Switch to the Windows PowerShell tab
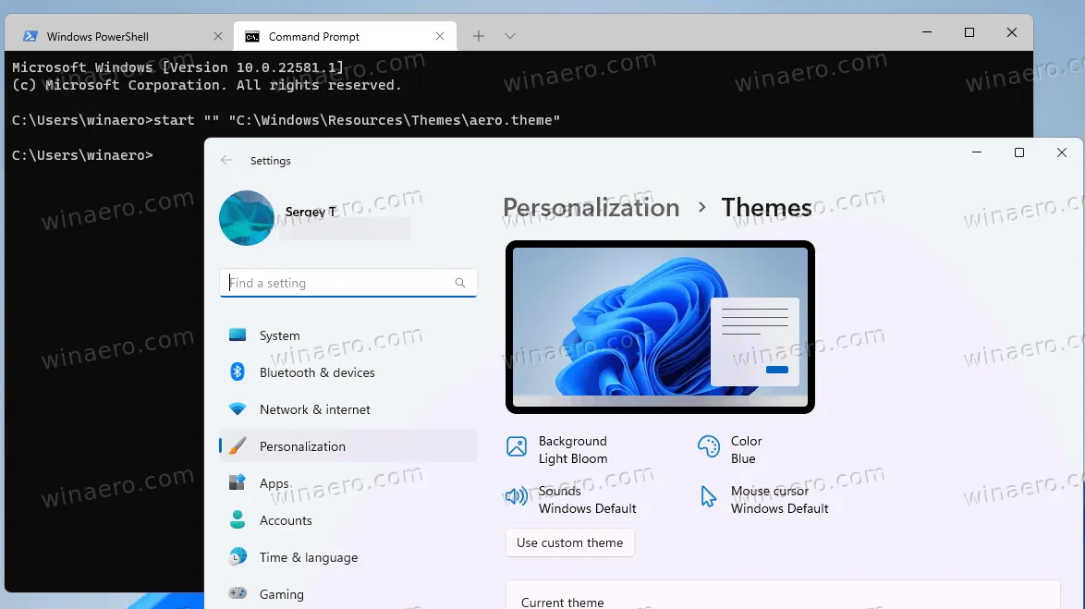The image size is (1085, 609). click(x=117, y=37)
